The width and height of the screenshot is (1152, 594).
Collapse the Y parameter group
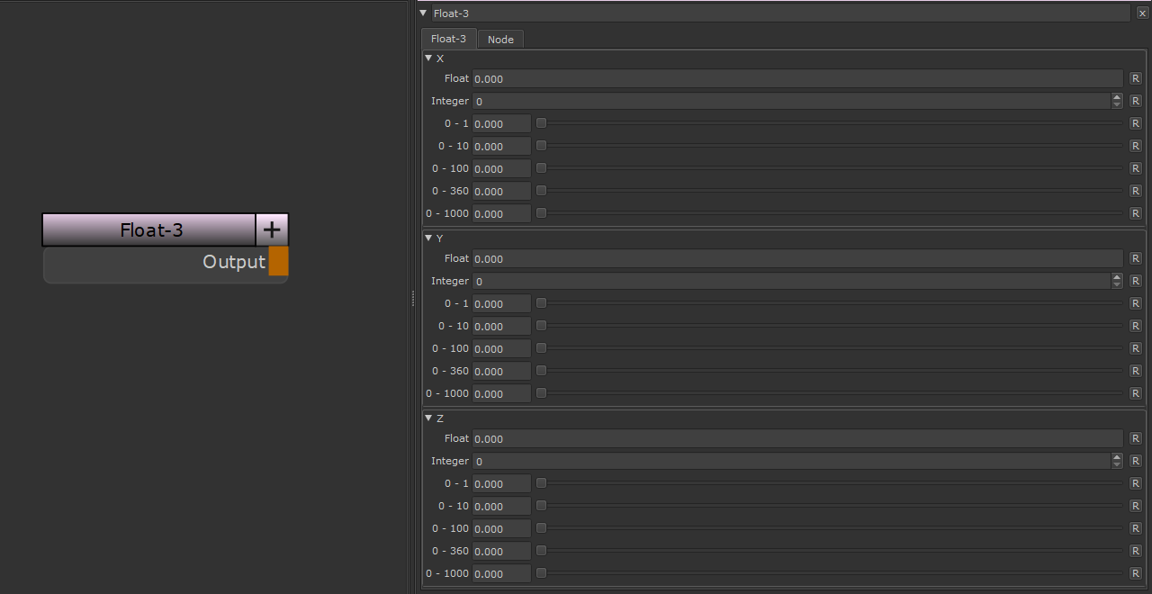click(428, 238)
